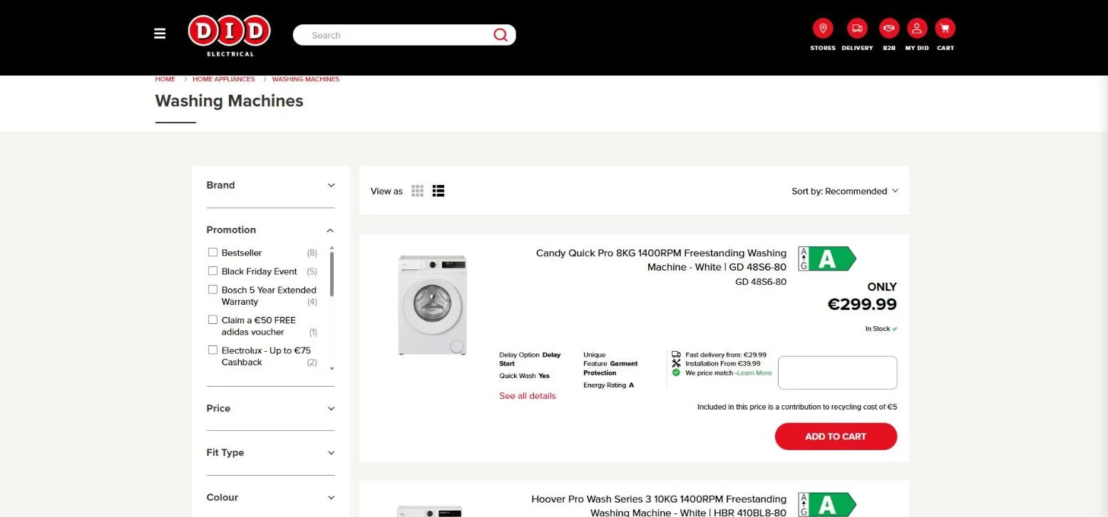Expand the Colour filter

tap(270, 497)
